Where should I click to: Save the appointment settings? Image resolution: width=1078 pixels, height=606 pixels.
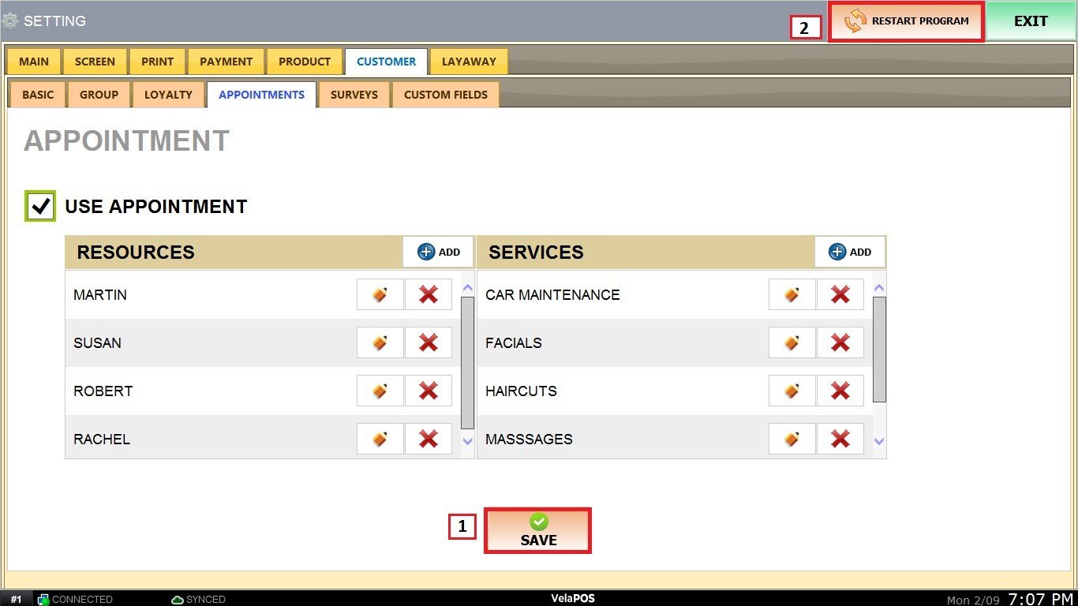pyautogui.click(x=537, y=530)
